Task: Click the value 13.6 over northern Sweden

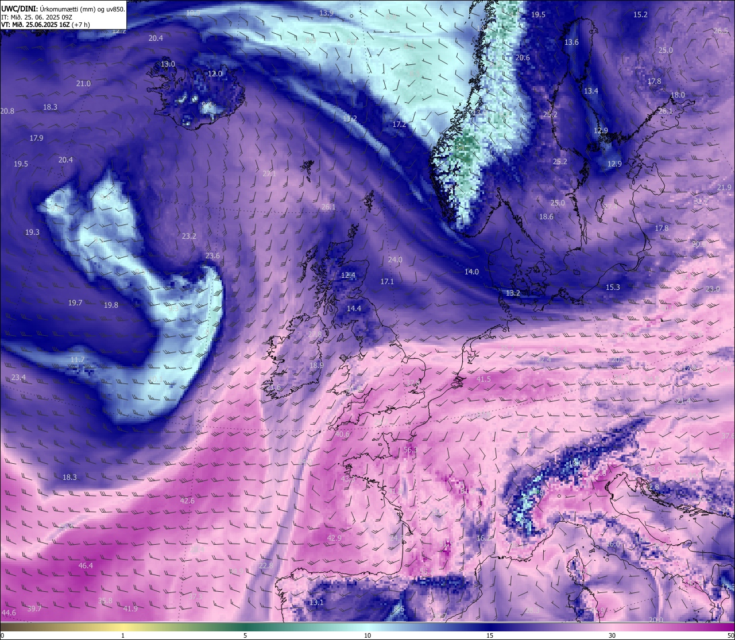Action: (571, 42)
